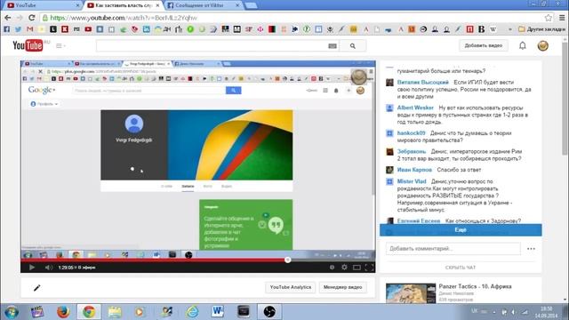Click the Добавить комментарий input field

coord(453,249)
